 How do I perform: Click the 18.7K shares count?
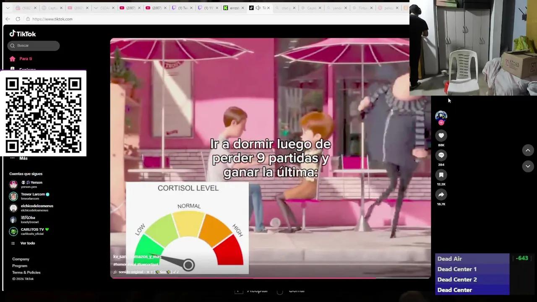tap(441, 204)
